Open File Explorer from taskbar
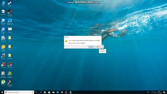 [x=45, y=92]
